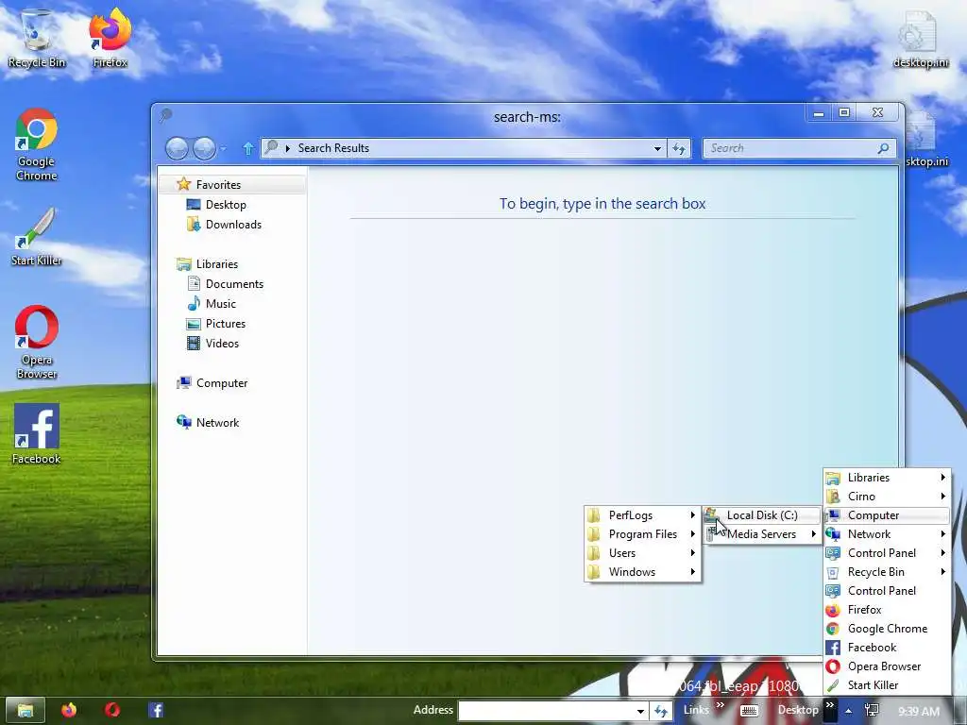Click the network tray icon
Screen dimensions: 967x725
click(872, 711)
